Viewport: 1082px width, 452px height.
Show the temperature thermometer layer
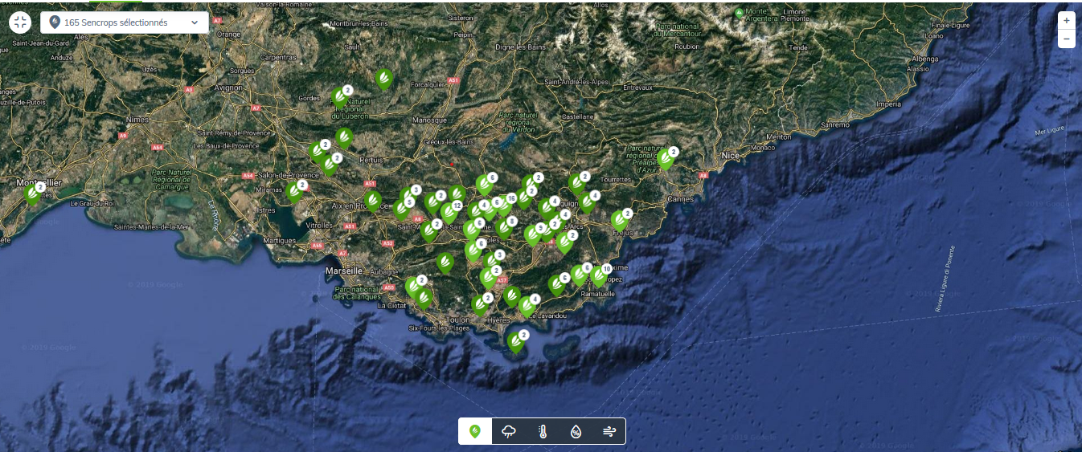coord(543,431)
